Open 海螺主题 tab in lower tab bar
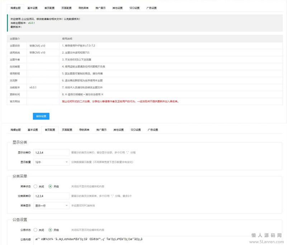 (x=15, y=130)
